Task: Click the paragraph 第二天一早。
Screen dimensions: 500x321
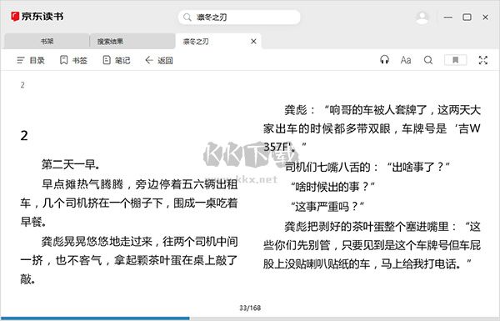Action: tap(71, 164)
